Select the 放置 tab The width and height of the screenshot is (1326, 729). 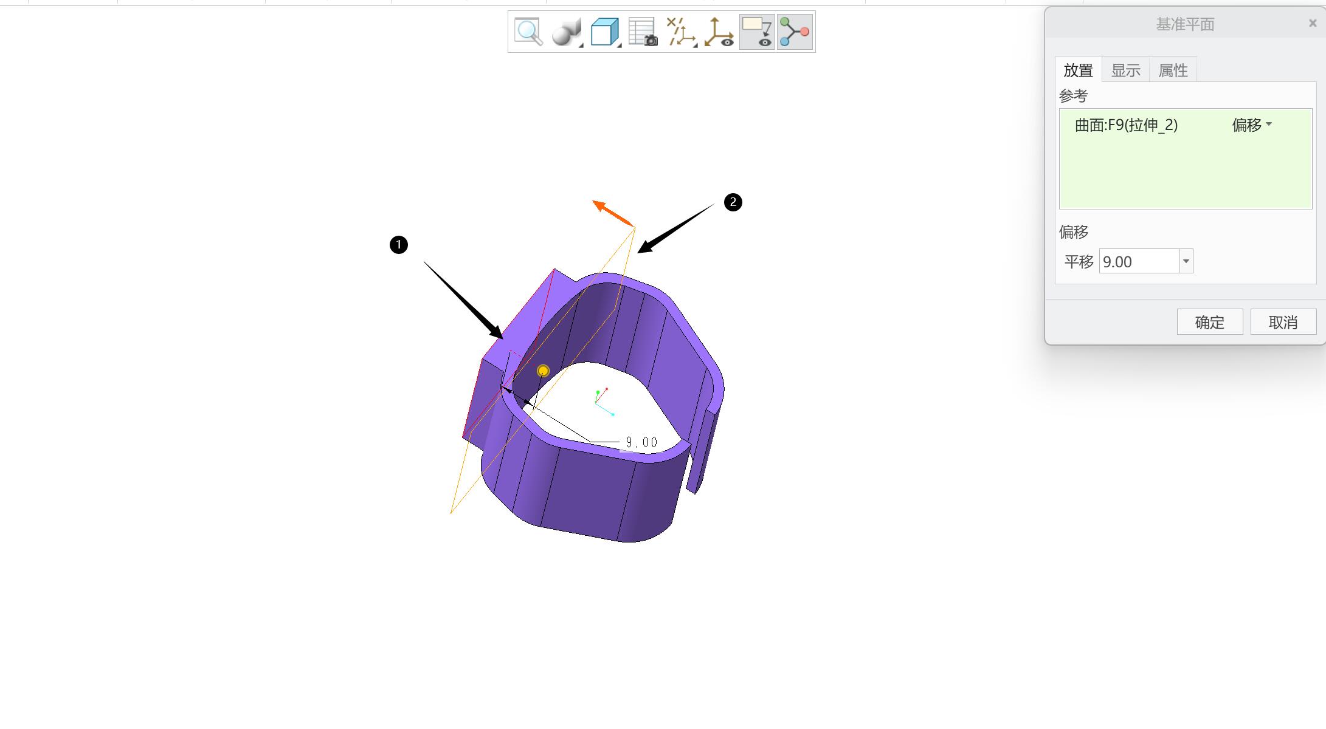tap(1078, 70)
